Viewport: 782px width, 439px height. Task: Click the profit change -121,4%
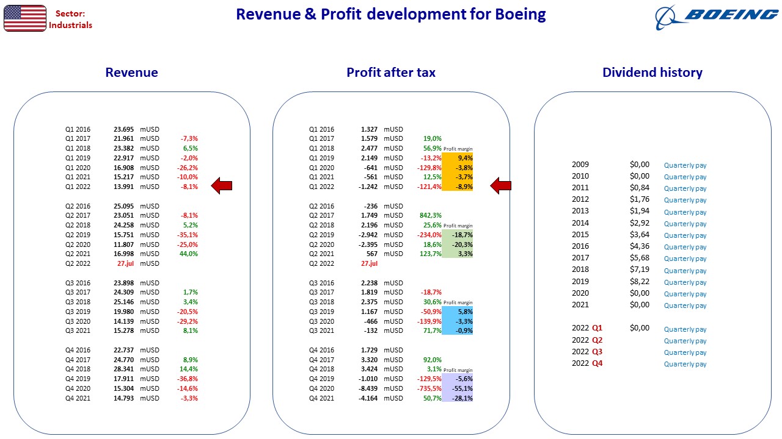pos(429,187)
